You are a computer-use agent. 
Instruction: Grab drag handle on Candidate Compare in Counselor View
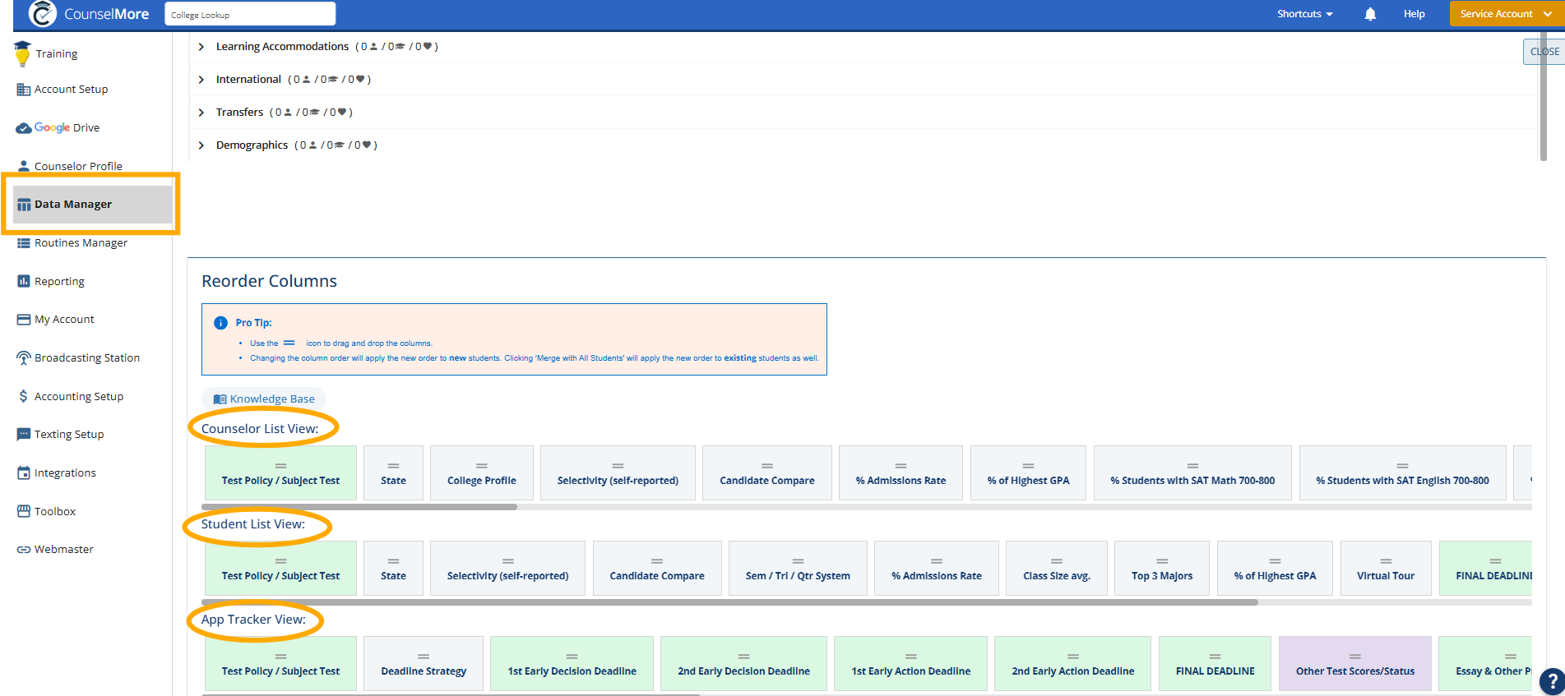coord(767,466)
